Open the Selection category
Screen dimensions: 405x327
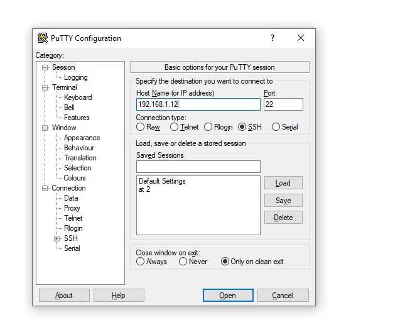[77, 168]
